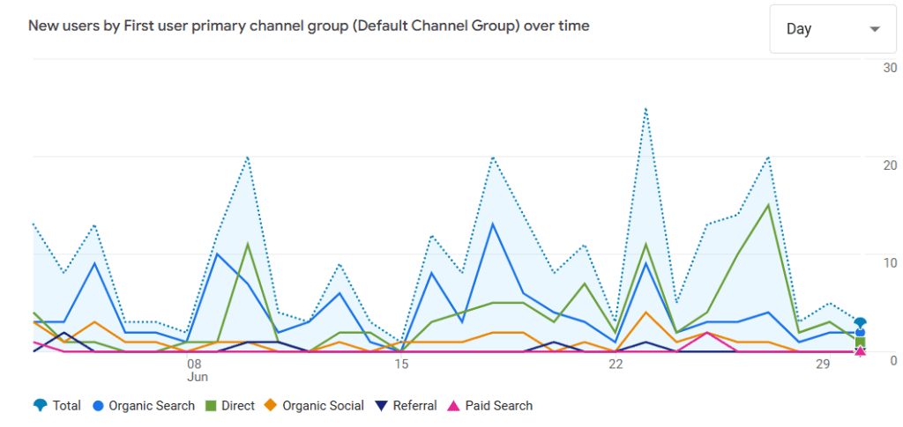Click the blue Organic Search legend circle
The width and height of the screenshot is (903, 427).
click(x=99, y=406)
